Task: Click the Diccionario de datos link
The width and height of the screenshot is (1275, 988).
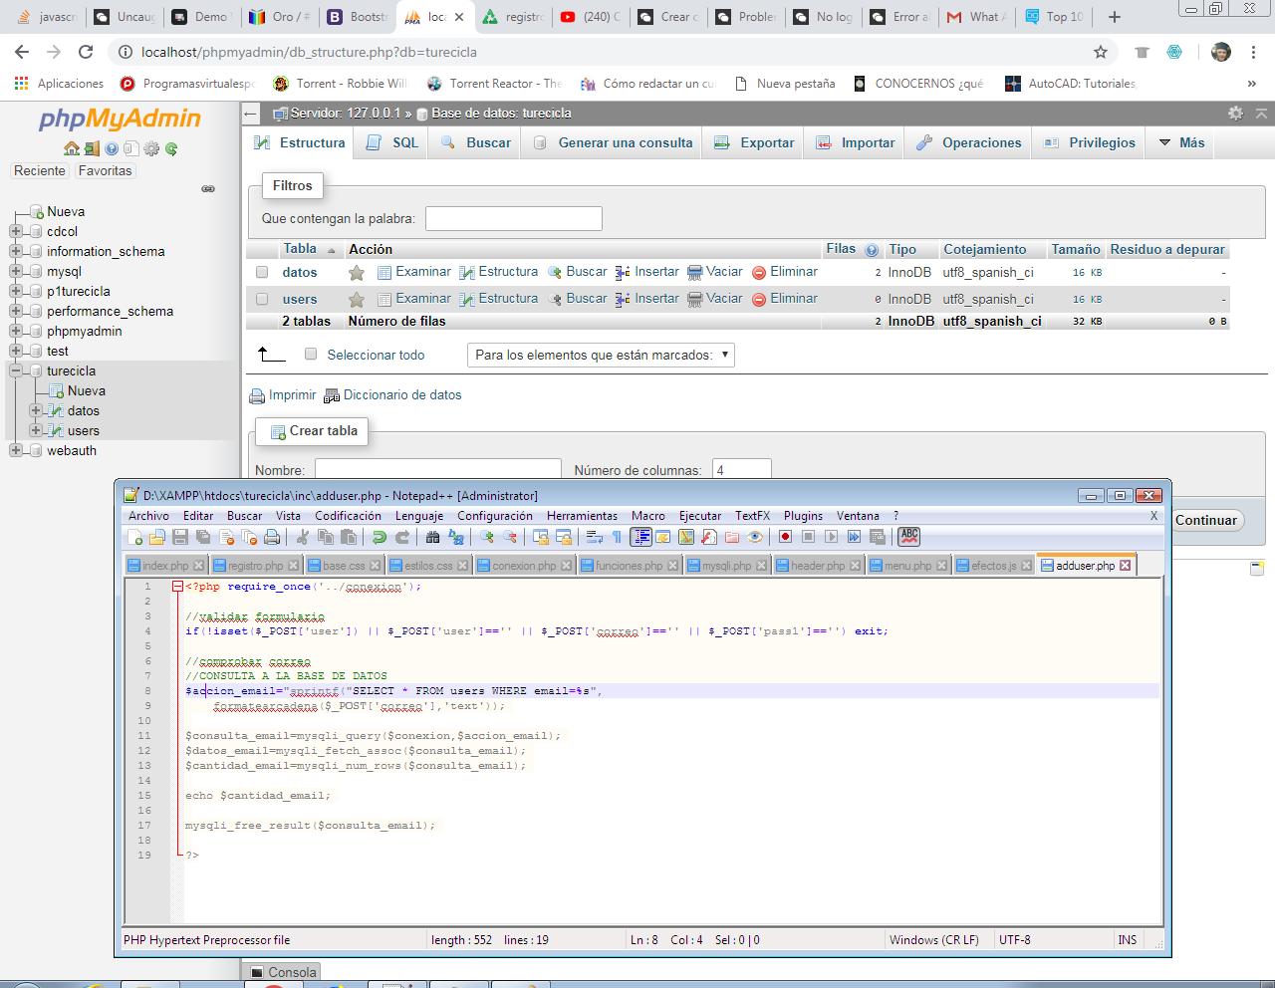Action: click(x=402, y=395)
